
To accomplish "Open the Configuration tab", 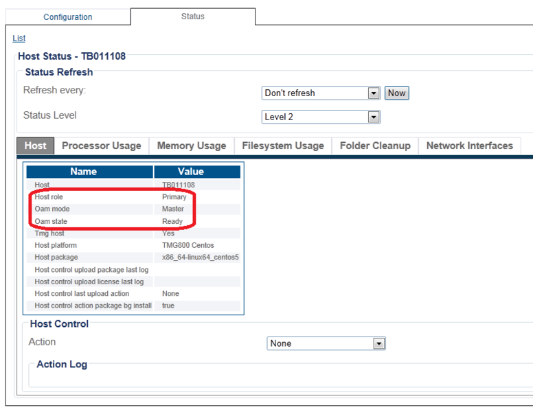I will (67, 17).
